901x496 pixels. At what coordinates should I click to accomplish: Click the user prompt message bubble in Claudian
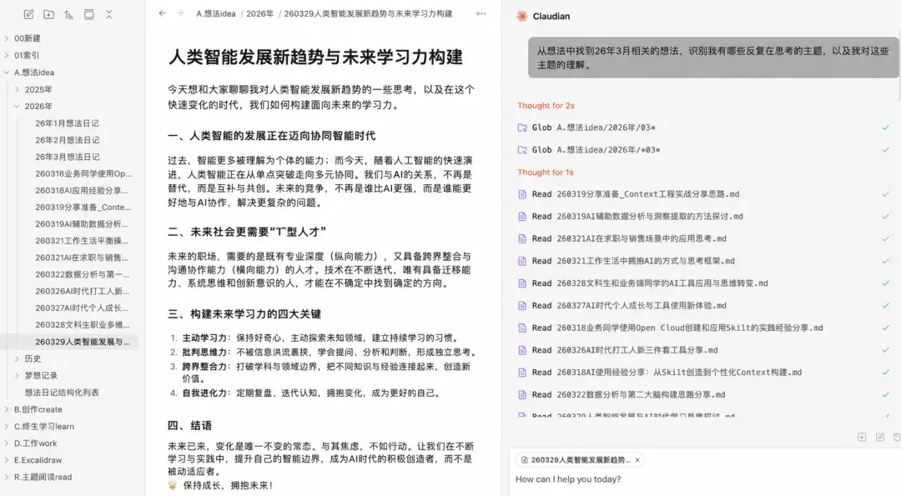tap(713, 58)
